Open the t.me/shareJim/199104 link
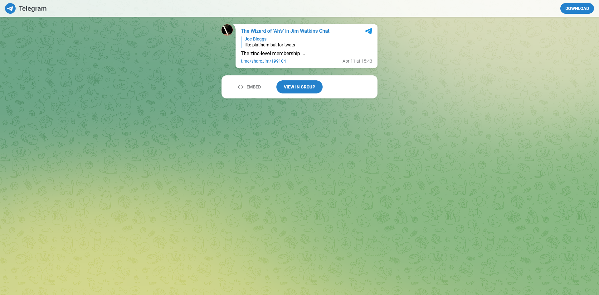 click(263, 61)
